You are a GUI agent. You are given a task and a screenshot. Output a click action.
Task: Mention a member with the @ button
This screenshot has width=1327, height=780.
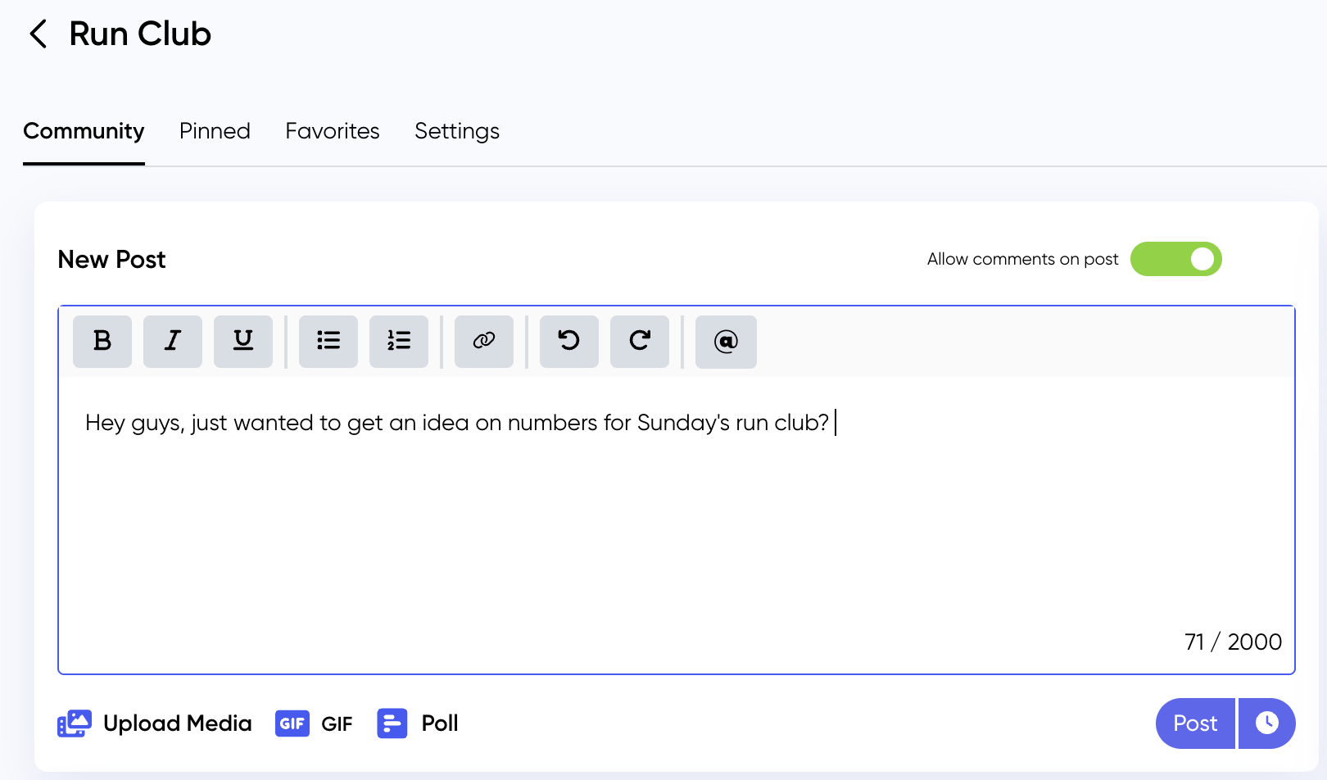[726, 341]
